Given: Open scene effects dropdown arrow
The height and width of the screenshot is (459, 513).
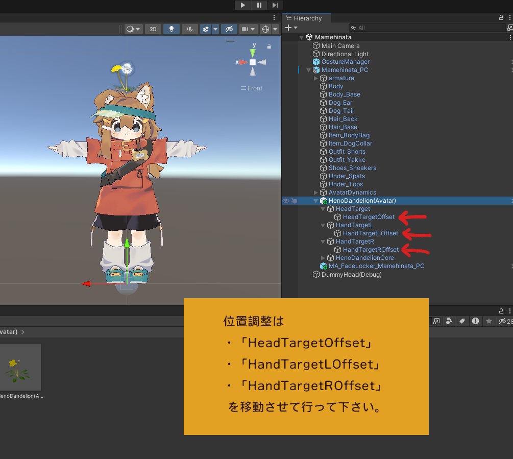Looking at the screenshot, I should (x=215, y=29).
